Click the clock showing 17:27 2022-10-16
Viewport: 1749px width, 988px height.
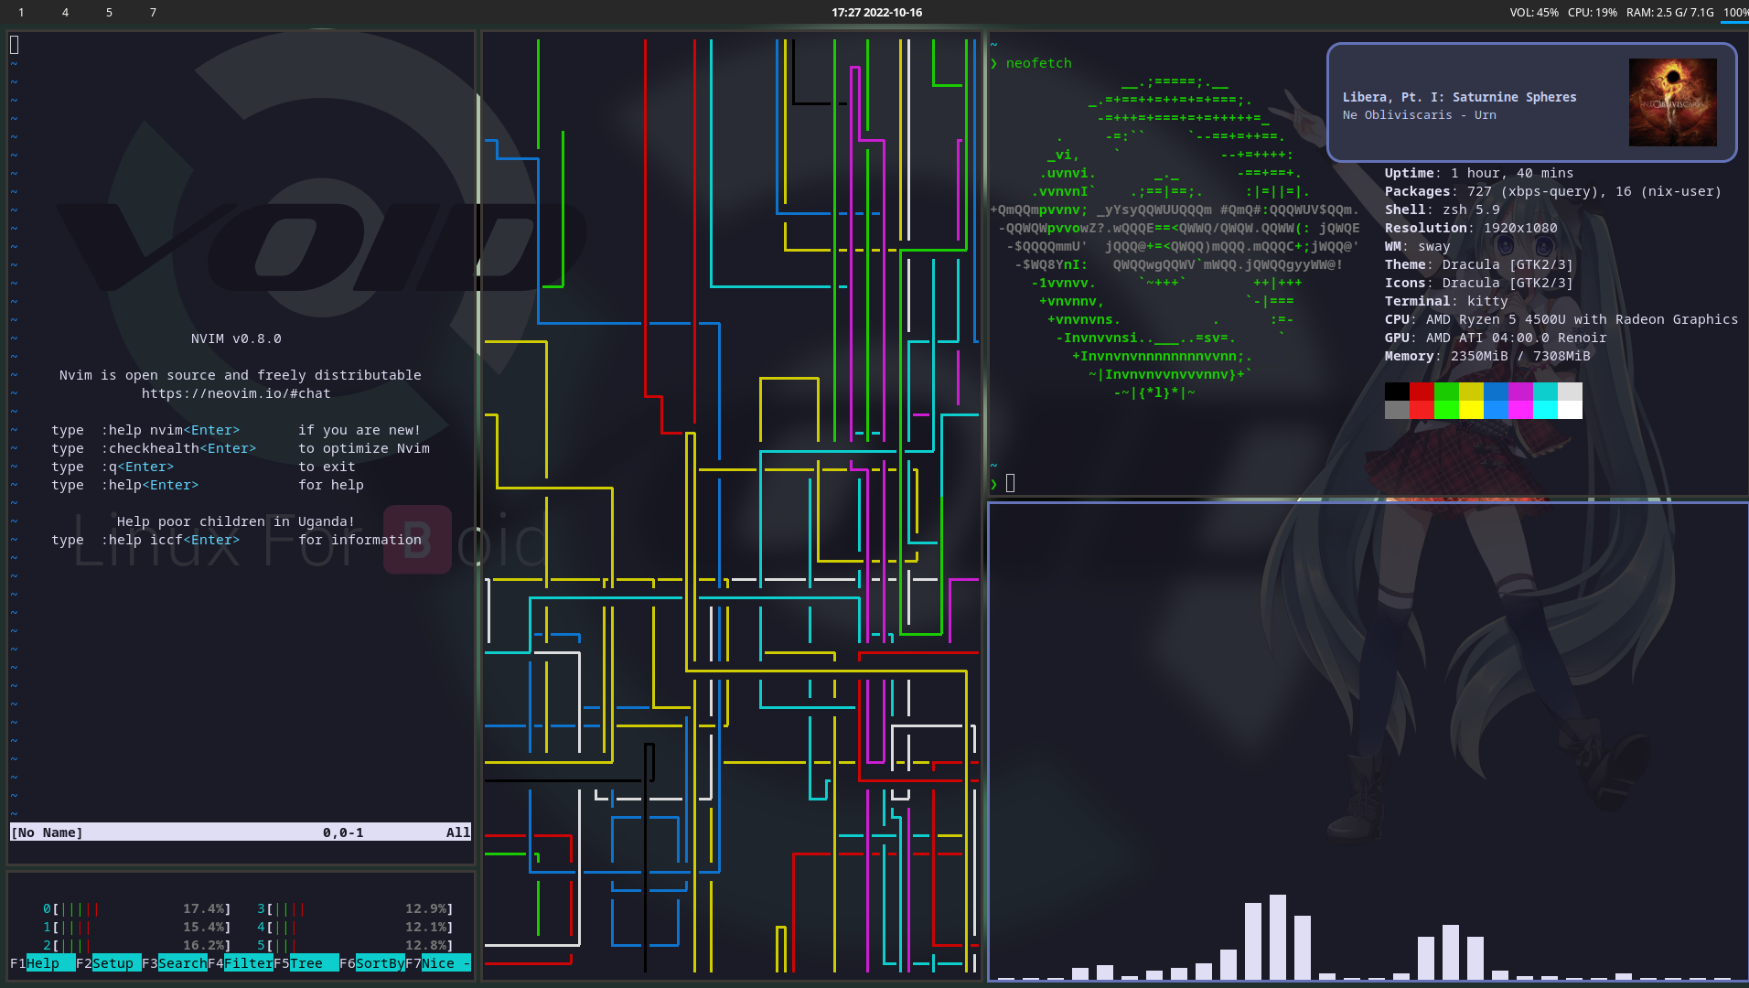coord(876,12)
